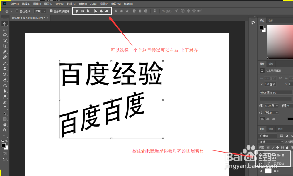Image resolution: width=293 pixels, height=176 pixels.
Task: Switch to the 路径 tab
Action: pos(280,129)
